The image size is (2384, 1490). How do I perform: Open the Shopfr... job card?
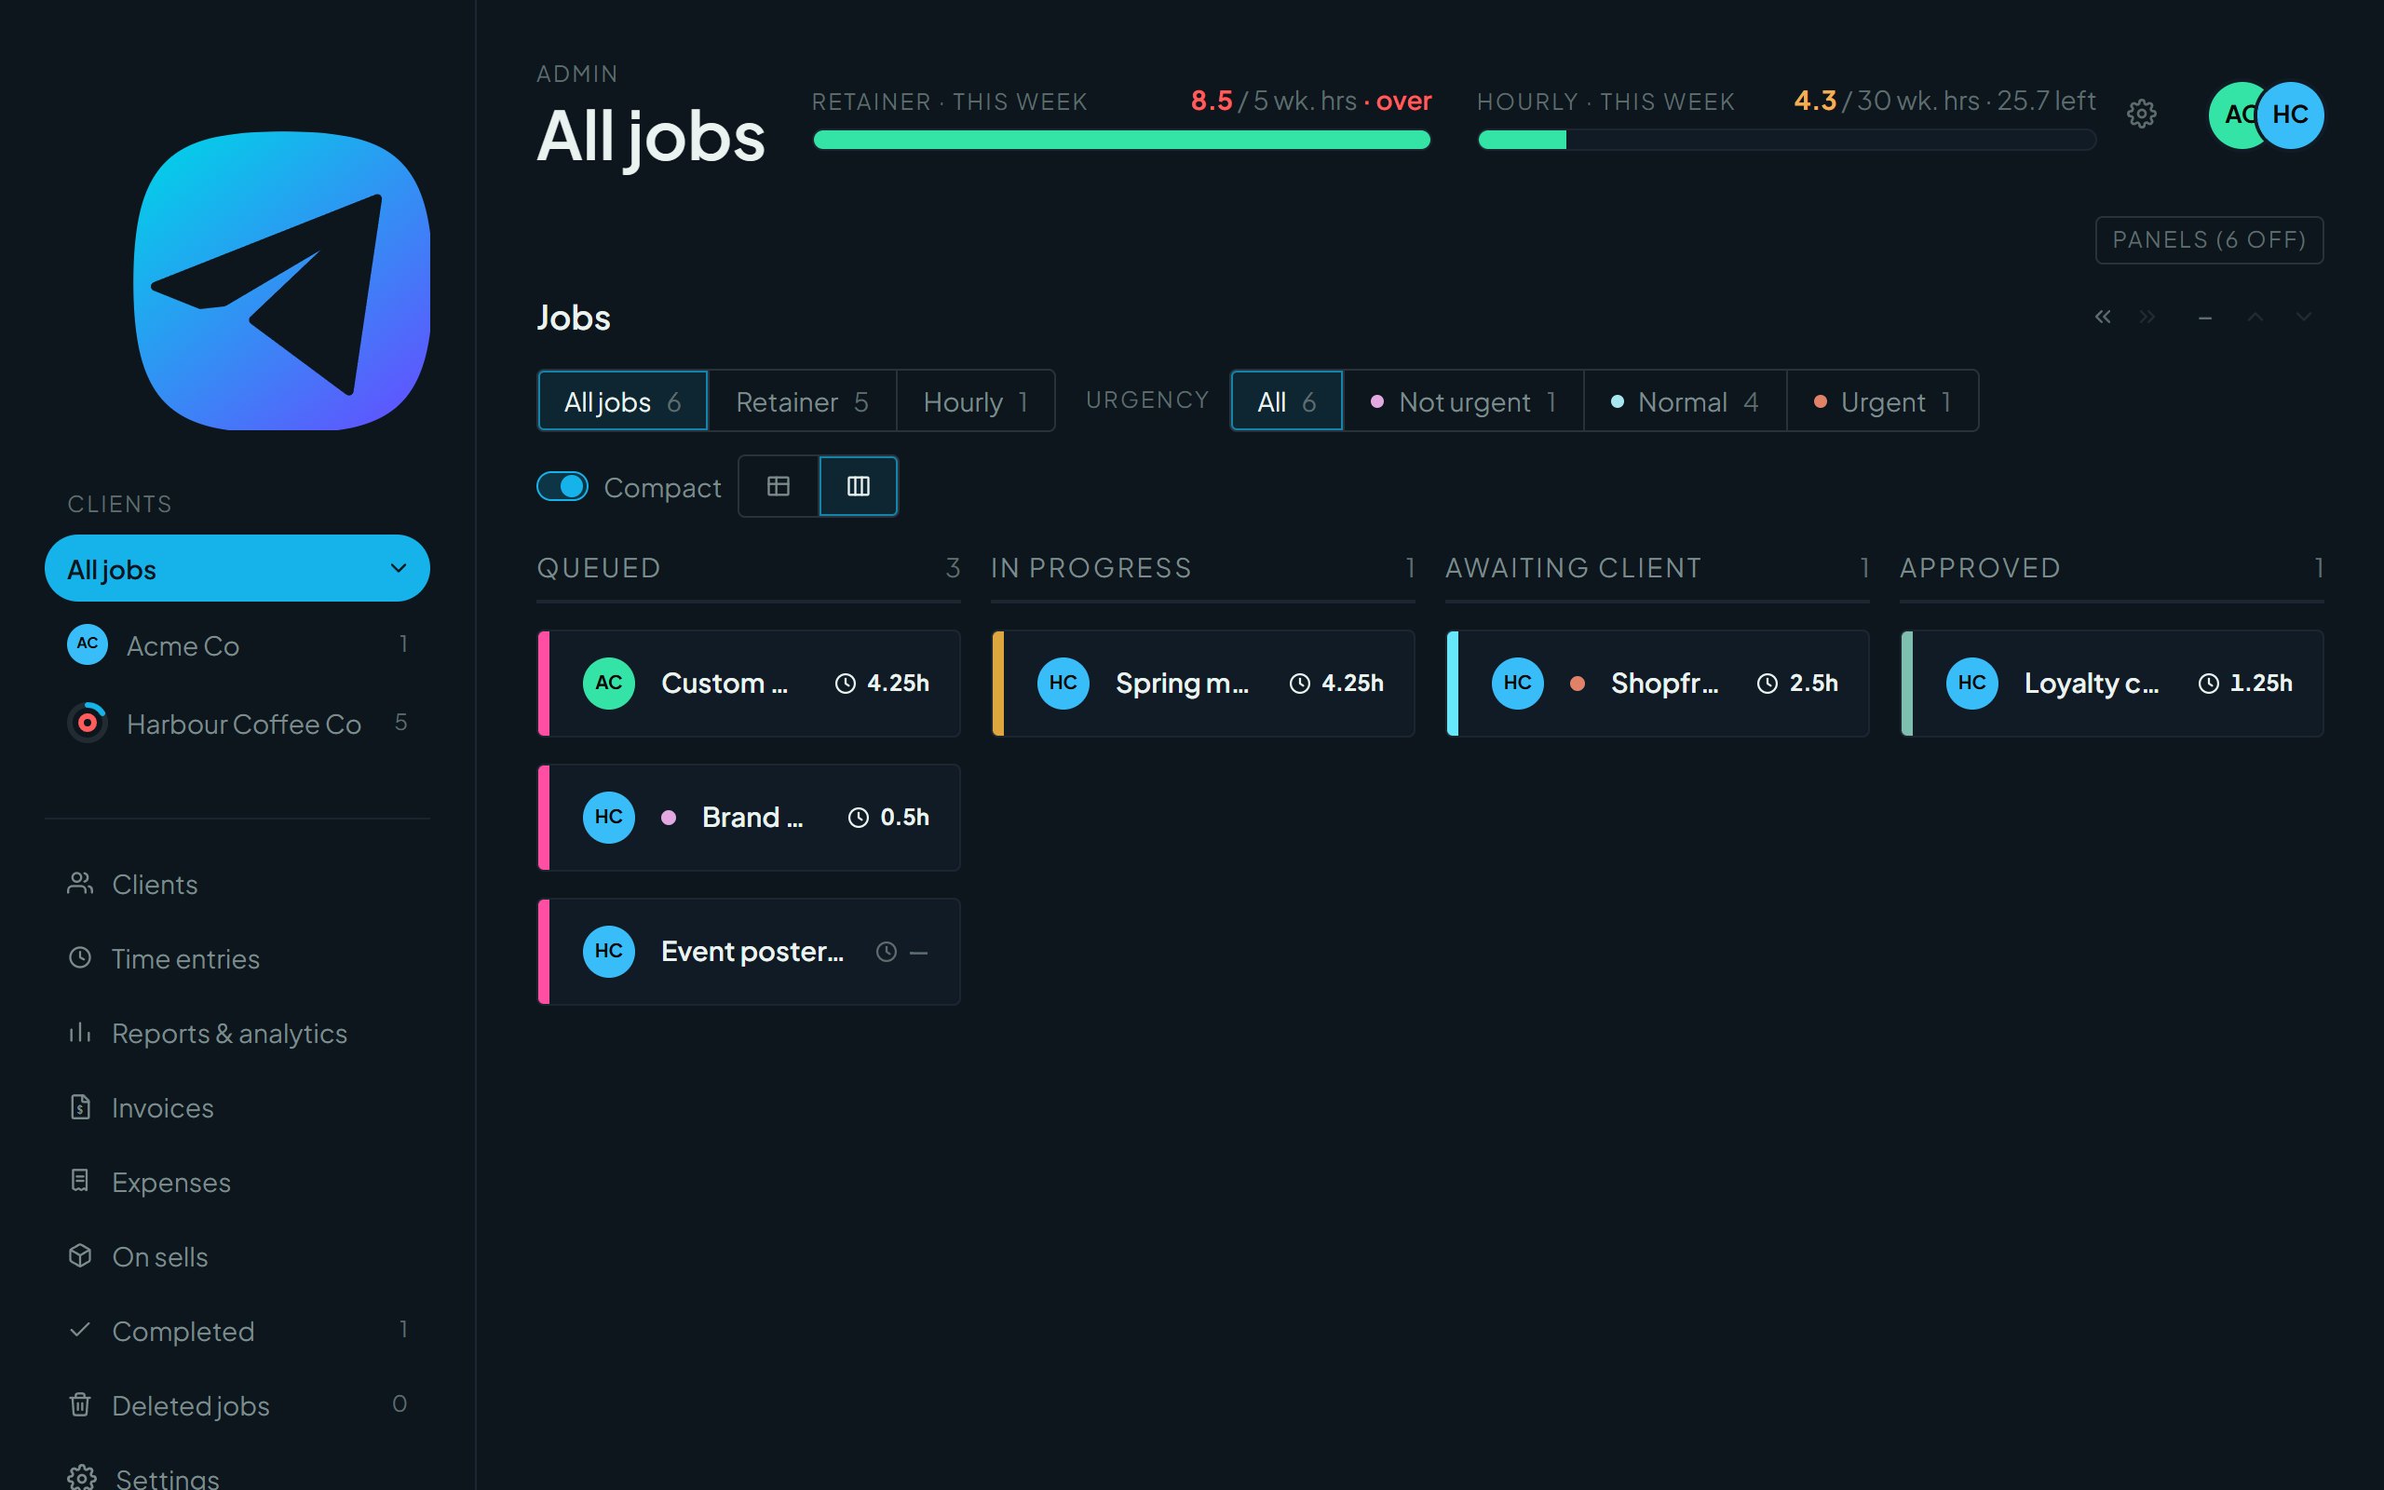[x=1657, y=683]
